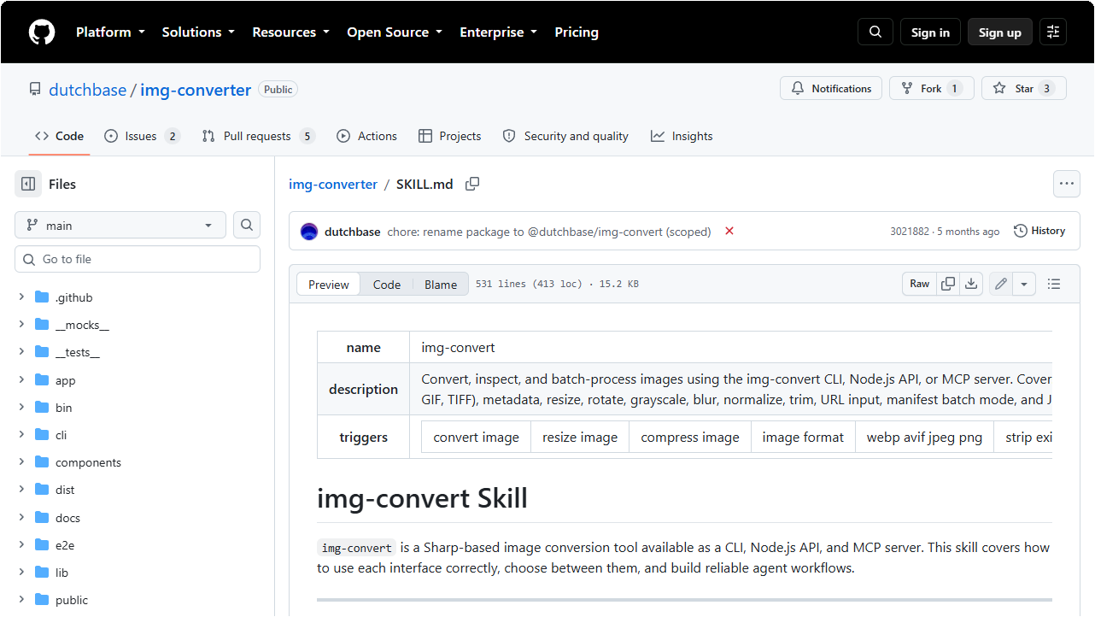
Task: Click the dutchbase commit author name
Action: coord(353,232)
